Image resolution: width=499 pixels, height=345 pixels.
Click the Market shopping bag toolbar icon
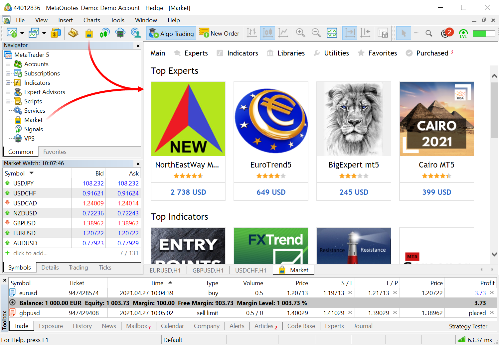[x=89, y=33]
